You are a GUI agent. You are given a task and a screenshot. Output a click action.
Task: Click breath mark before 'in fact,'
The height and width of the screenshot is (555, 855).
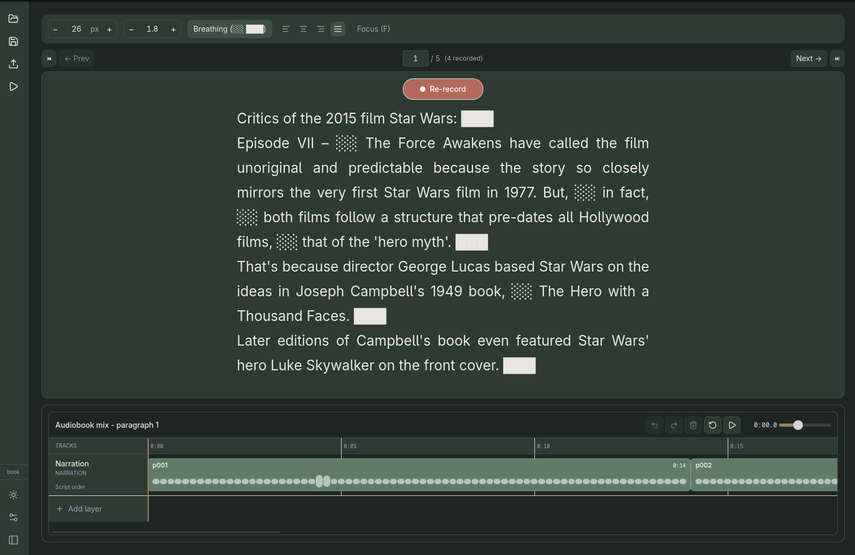point(585,193)
